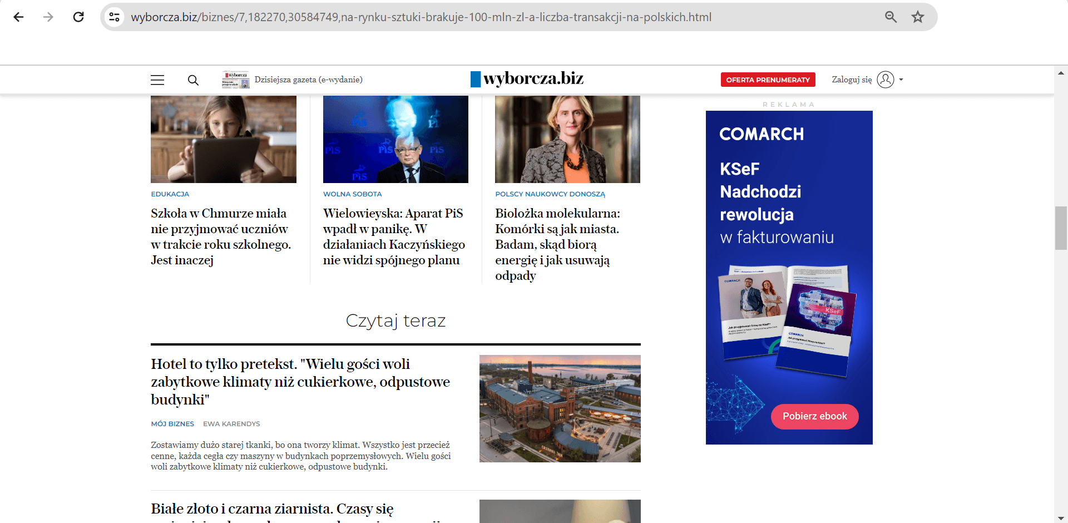
Task: Click the wyborcza.biz logo
Action: [x=527, y=79]
